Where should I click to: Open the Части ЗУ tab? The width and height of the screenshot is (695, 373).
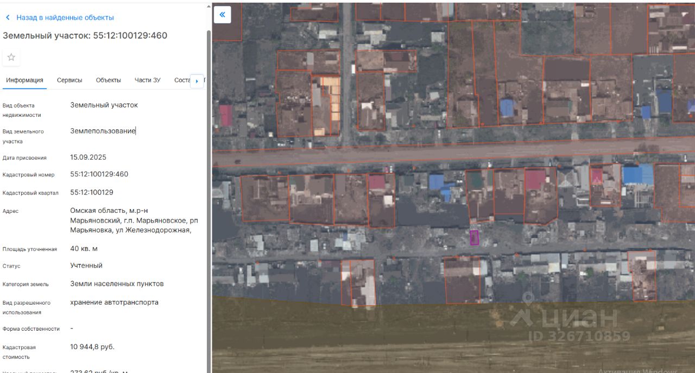tap(148, 80)
